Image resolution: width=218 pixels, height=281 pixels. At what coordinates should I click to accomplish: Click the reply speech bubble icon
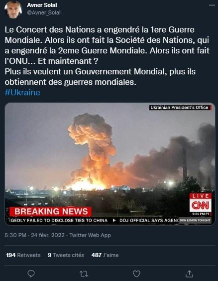pos(31,274)
